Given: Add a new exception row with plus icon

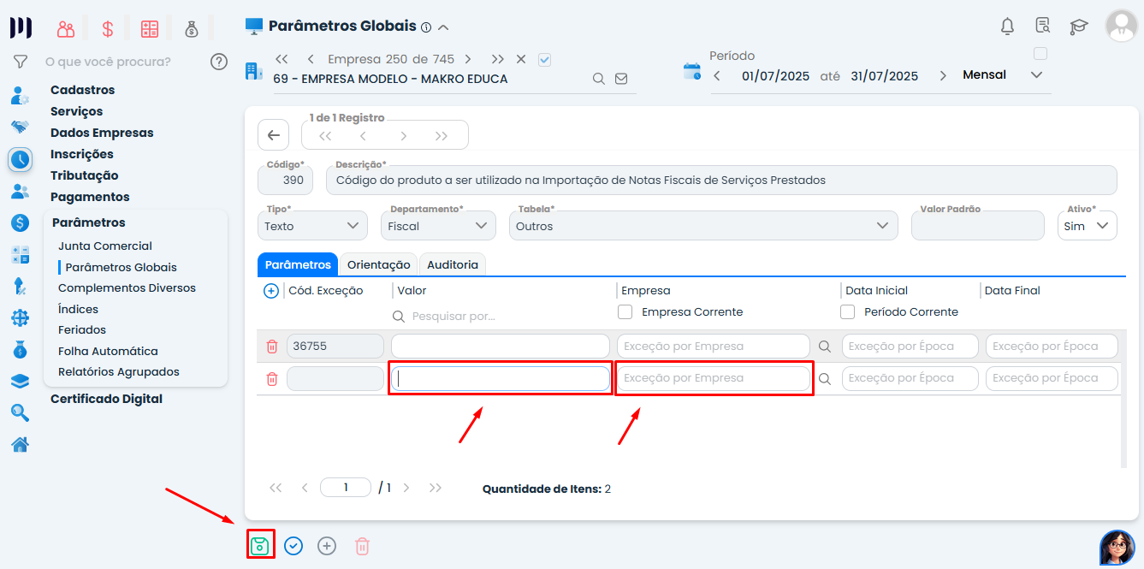Looking at the screenshot, I should [x=271, y=291].
